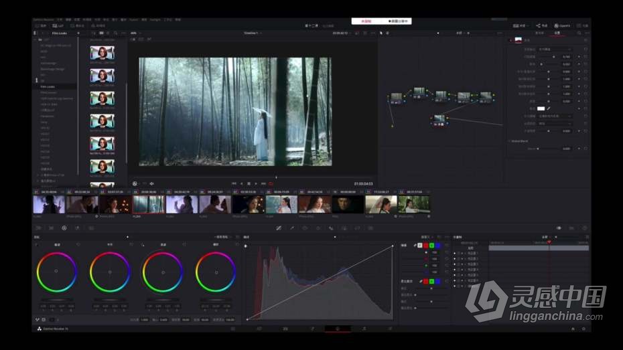The height and width of the screenshot is (350, 623).
Task: Adjust the master slider under the Lift wheel
Action: [x=56, y=300]
